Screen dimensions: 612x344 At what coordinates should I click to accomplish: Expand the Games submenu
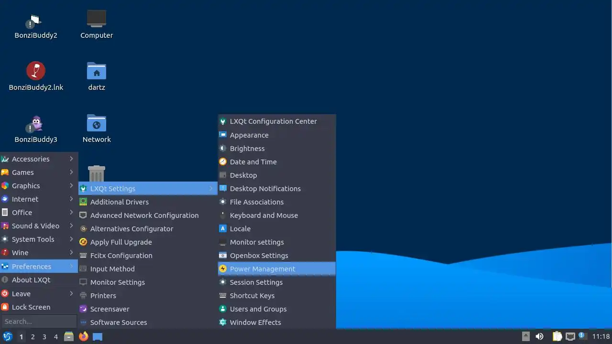point(39,172)
